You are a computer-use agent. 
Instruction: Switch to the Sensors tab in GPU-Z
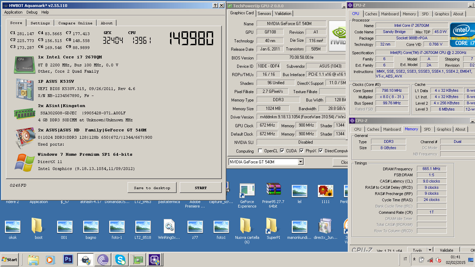pyautogui.click(x=264, y=14)
